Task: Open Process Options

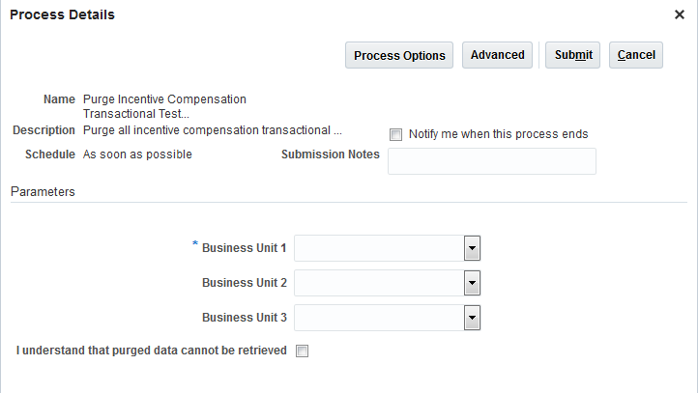Action: [399, 55]
